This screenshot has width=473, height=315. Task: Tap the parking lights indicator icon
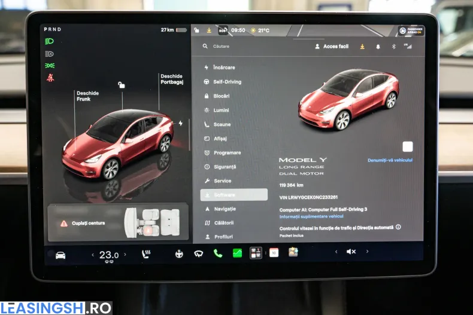pos(50,66)
